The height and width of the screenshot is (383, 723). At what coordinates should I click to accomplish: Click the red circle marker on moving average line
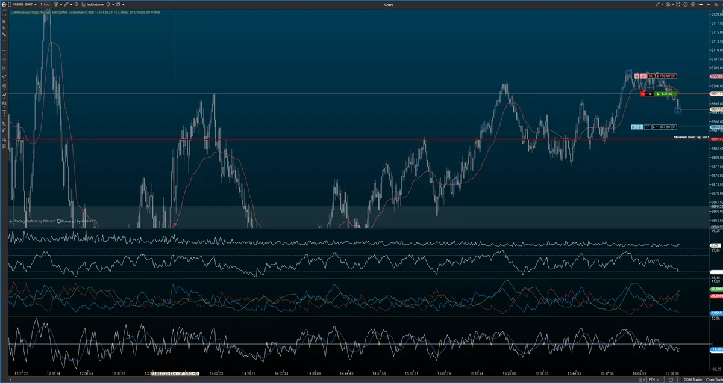coord(175,225)
